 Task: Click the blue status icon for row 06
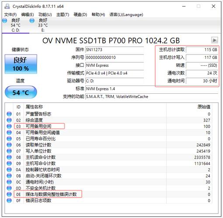click(x=9, y=145)
